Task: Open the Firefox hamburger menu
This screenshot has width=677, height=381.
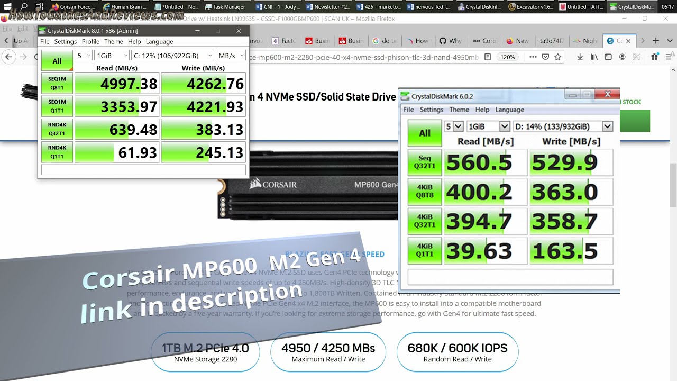Action: tap(669, 57)
